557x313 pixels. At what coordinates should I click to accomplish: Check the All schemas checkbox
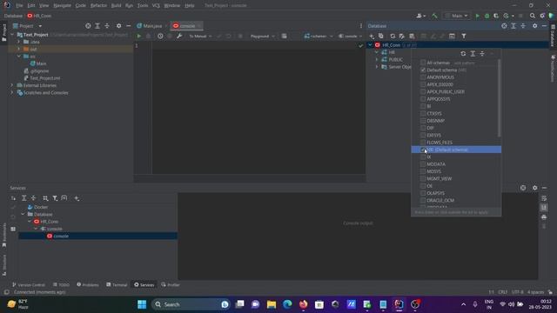coord(423,63)
